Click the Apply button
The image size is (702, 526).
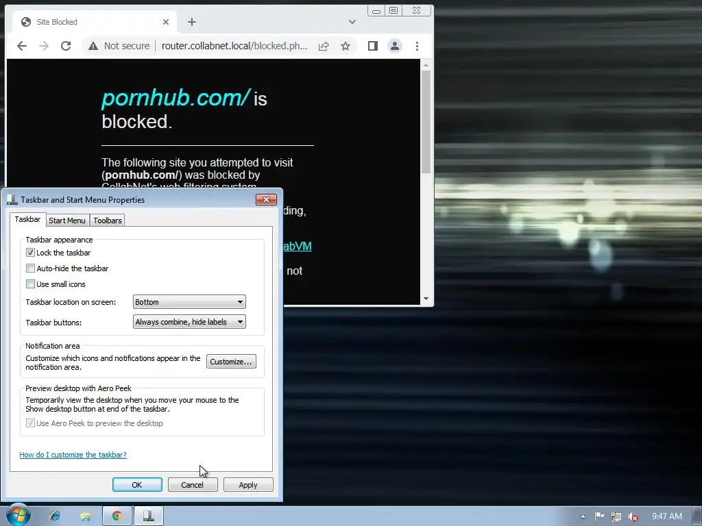coord(248,485)
